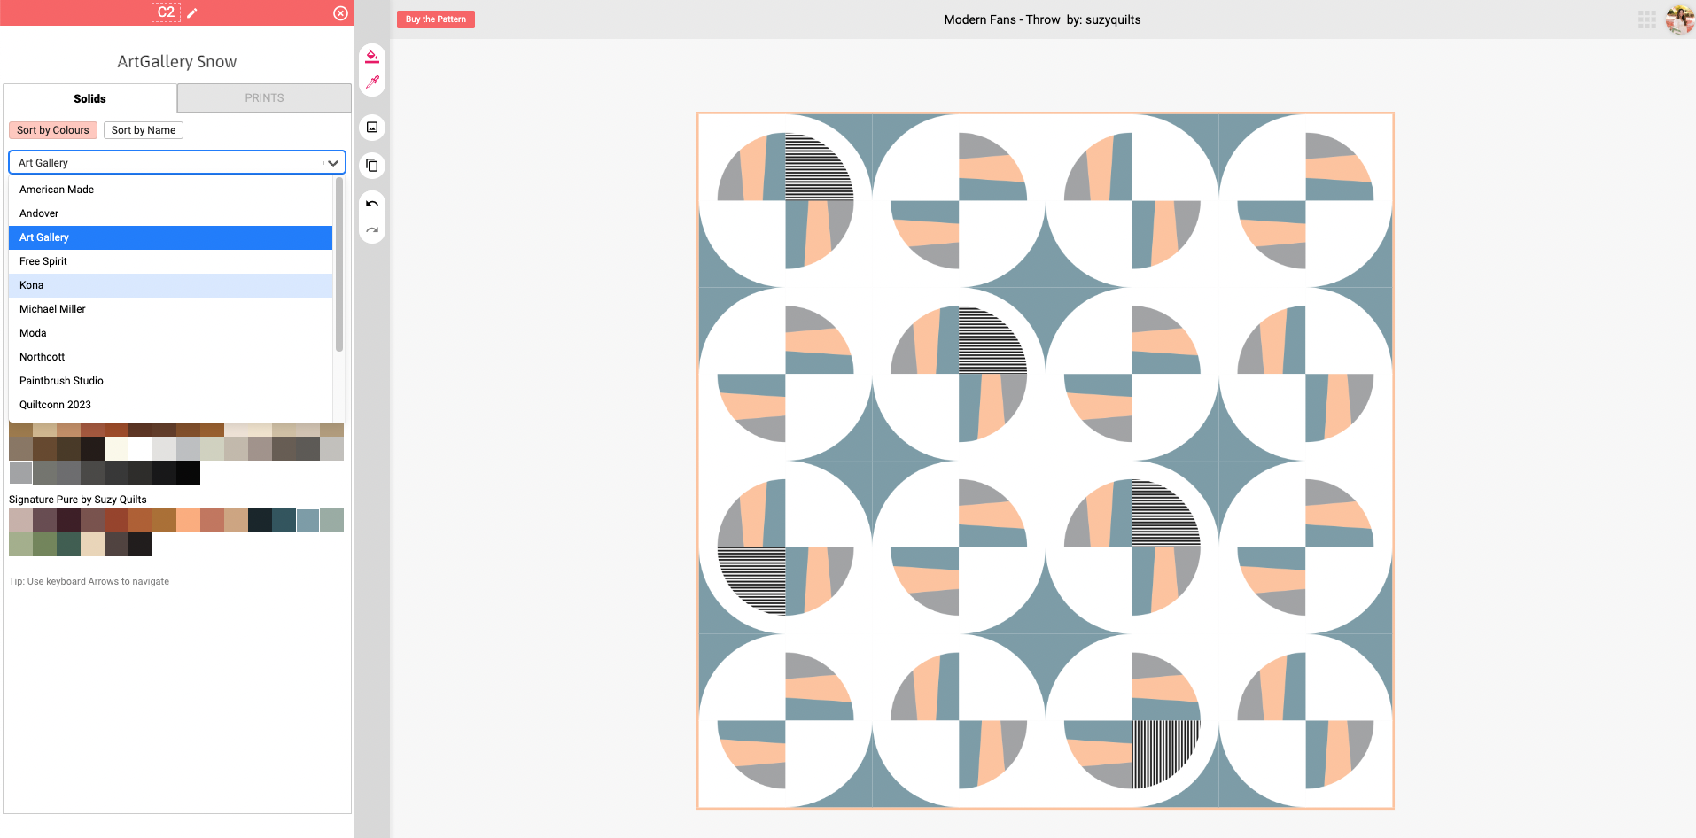This screenshot has width=1696, height=838.
Task: Choose Kona from the brand list
Action: coord(170,285)
